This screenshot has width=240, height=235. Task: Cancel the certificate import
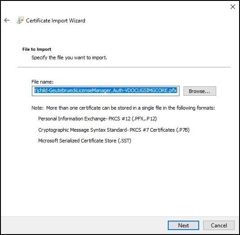[219, 226]
